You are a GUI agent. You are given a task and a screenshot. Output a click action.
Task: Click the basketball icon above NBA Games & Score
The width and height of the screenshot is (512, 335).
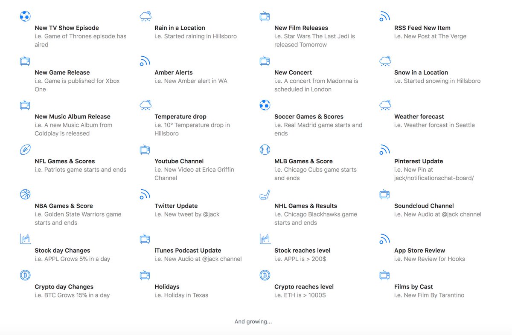point(25,194)
